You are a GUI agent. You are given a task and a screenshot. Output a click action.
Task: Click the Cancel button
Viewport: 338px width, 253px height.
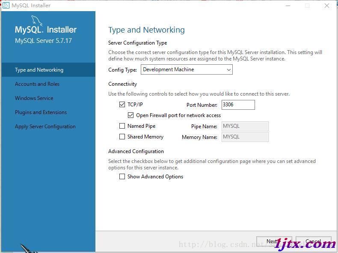point(314,241)
